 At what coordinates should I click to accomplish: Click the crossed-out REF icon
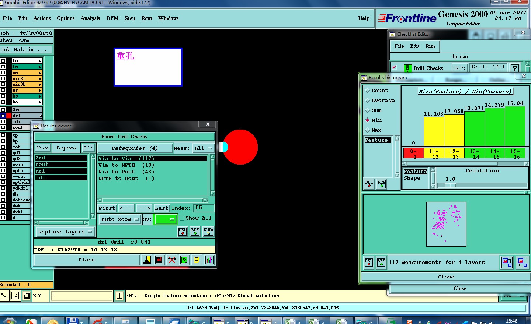point(172,260)
